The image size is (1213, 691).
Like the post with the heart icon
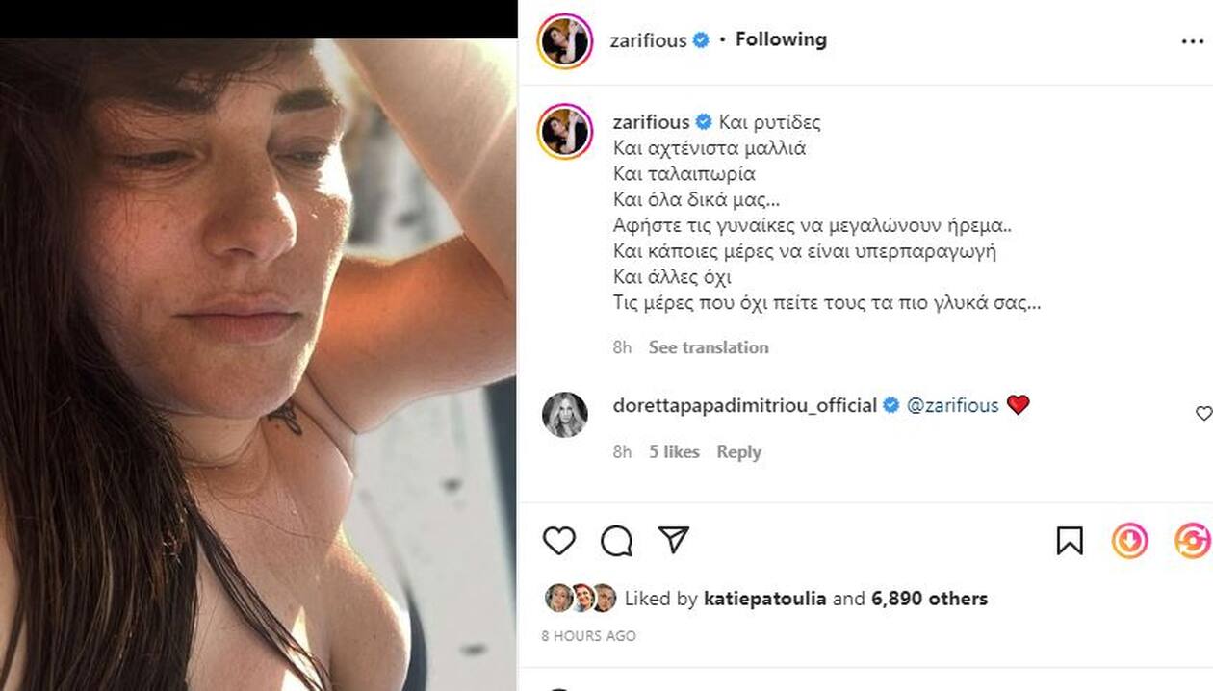(558, 541)
